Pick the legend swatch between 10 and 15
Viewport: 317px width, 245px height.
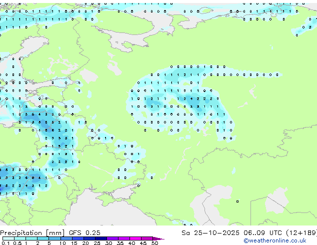pos(66,238)
